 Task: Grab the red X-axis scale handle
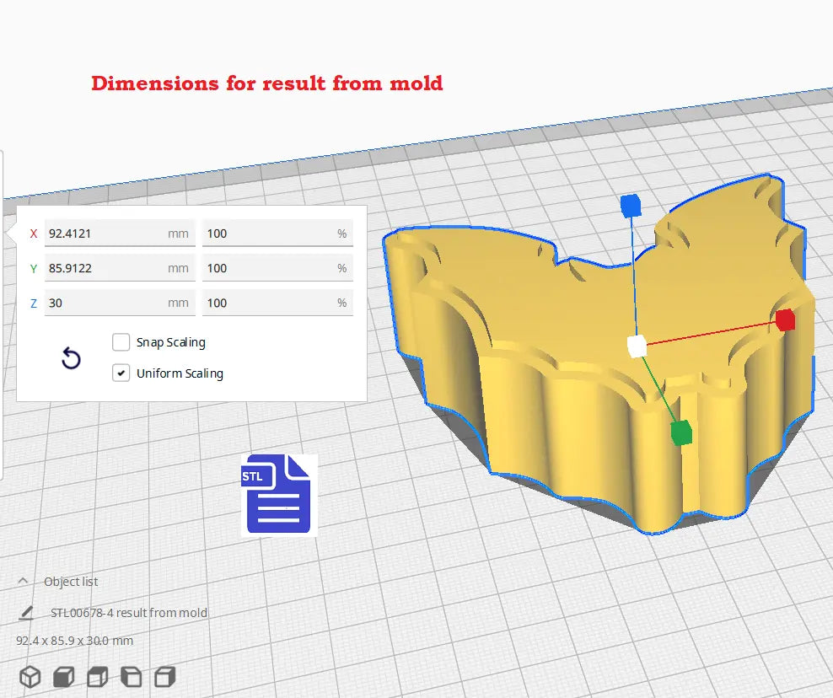pyautogui.click(x=785, y=319)
